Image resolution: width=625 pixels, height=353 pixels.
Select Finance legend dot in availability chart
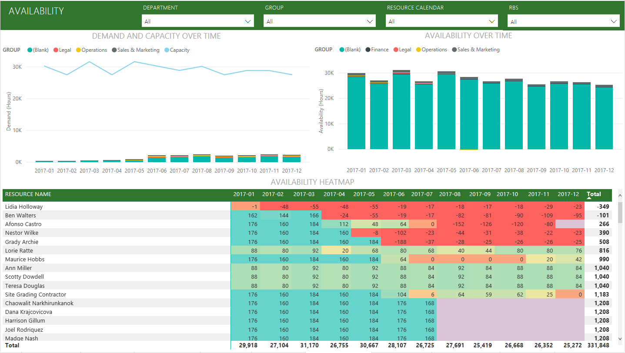pyautogui.click(x=368, y=50)
